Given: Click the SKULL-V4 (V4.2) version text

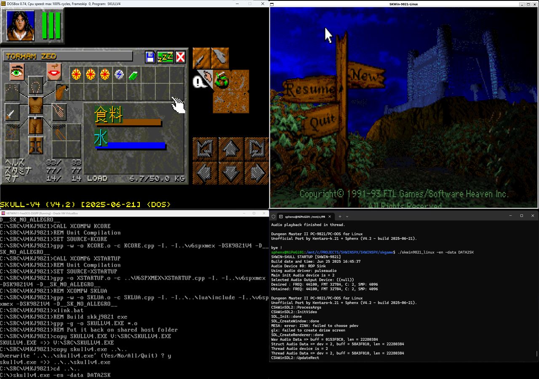Looking at the screenshot, I should 85,204.
